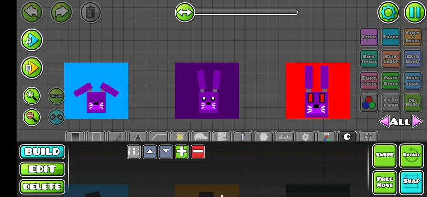Toggle Snap to grid
The width and height of the screenshot is (427, 197).
click(x=411, y=182)
